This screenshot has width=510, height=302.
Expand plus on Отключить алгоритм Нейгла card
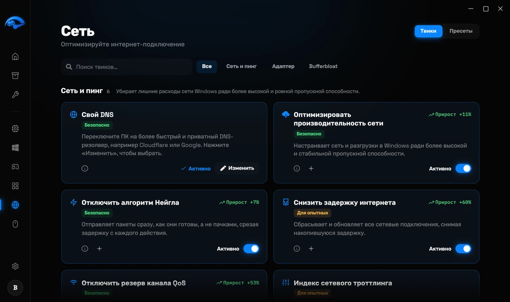(x=100, y=249)
